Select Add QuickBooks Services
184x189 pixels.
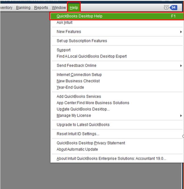point(117,97)
